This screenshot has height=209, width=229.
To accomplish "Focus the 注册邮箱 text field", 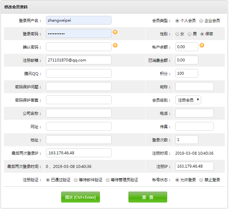I will [79, 60].
